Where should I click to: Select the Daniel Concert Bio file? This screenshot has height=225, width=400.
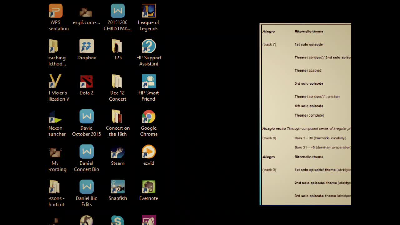pyautogui.click(x=87, y=152)
